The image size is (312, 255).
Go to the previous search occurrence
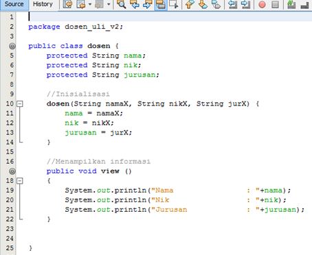pos(134,4)
